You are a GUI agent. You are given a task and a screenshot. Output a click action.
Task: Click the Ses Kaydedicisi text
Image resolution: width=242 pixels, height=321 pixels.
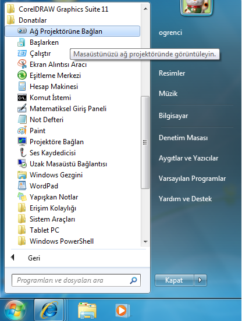pos(52,153)
